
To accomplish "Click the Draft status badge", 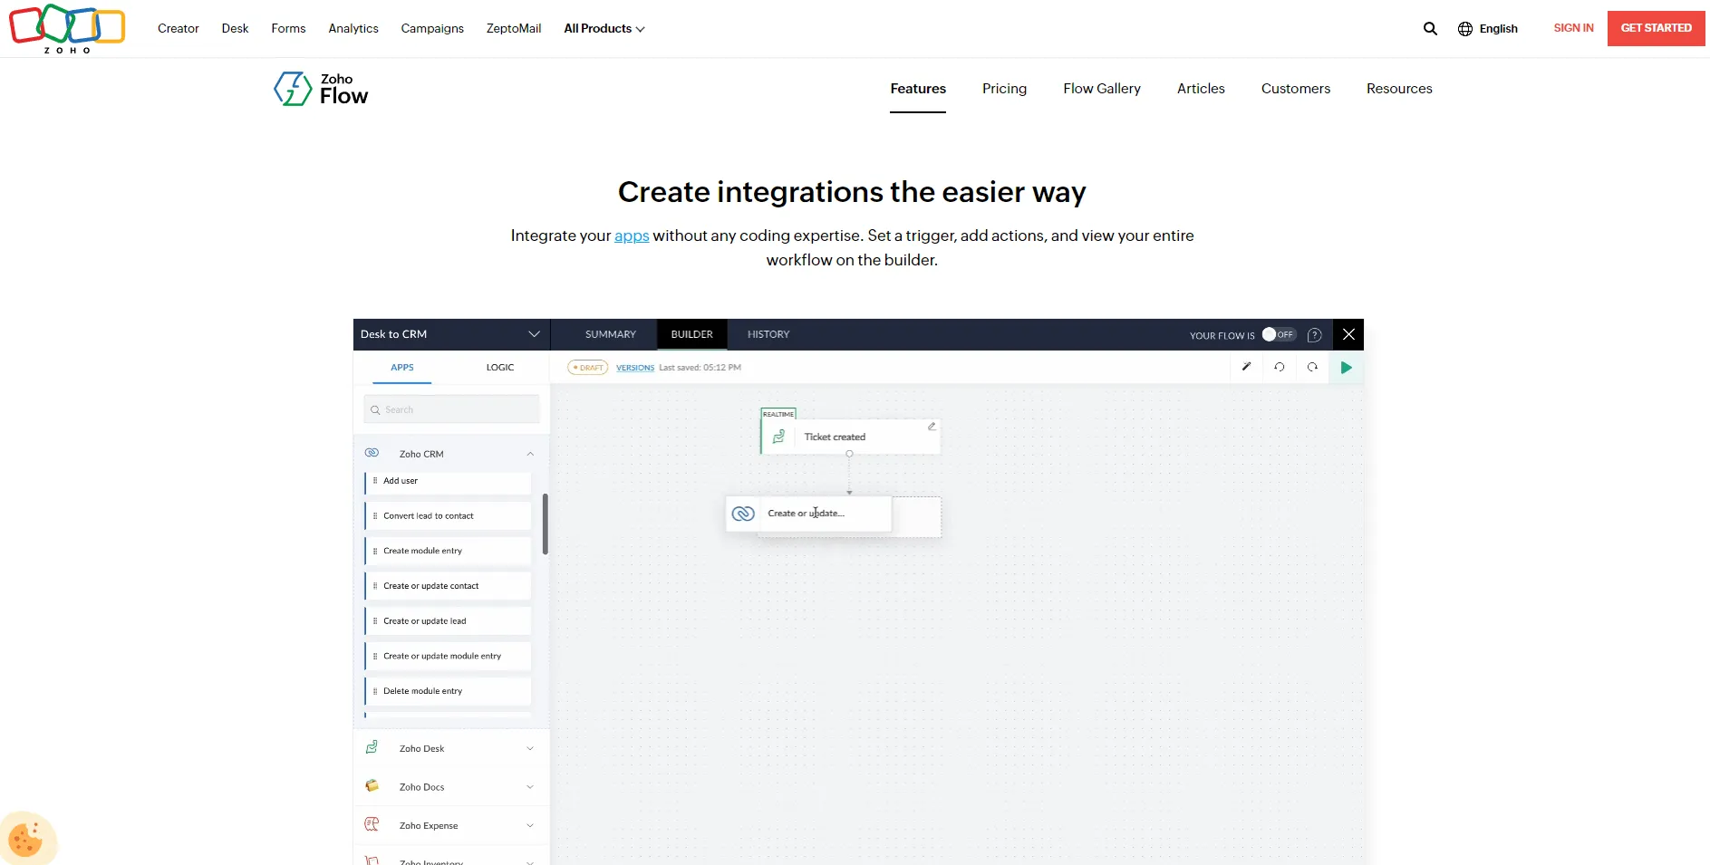I will pyautogui.click(x=587, y=368).
